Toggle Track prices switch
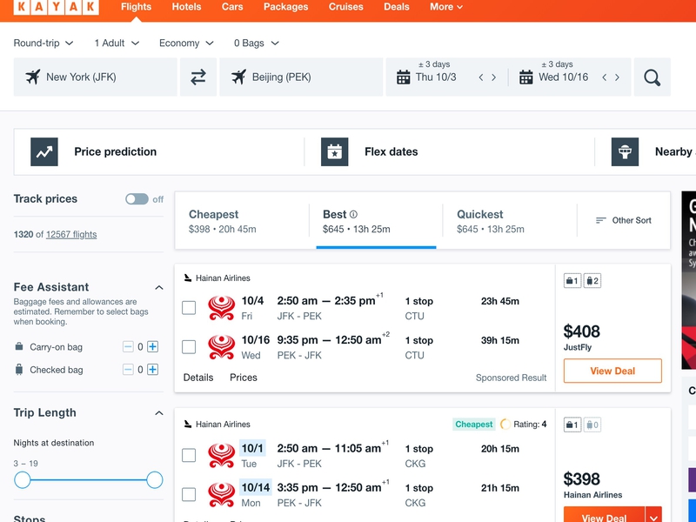Image resolution: width=696 pixels, height=522 pixels. coord(137,199)
